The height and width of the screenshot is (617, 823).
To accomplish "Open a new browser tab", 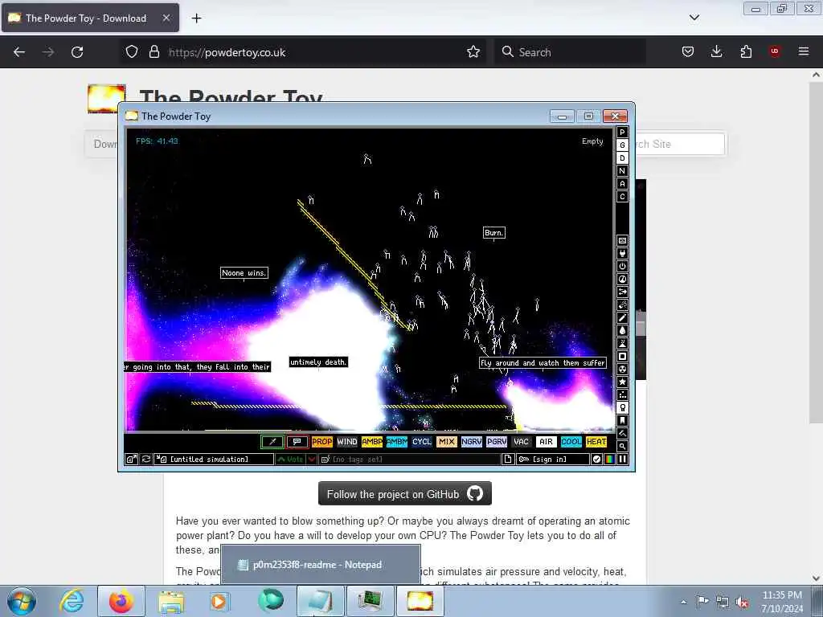I will 196,18.
